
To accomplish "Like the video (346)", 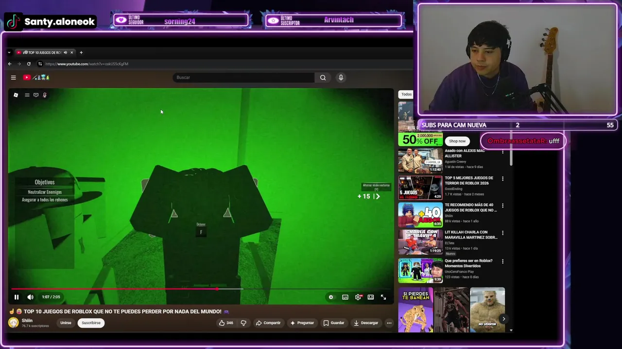I will coord(226,323).
